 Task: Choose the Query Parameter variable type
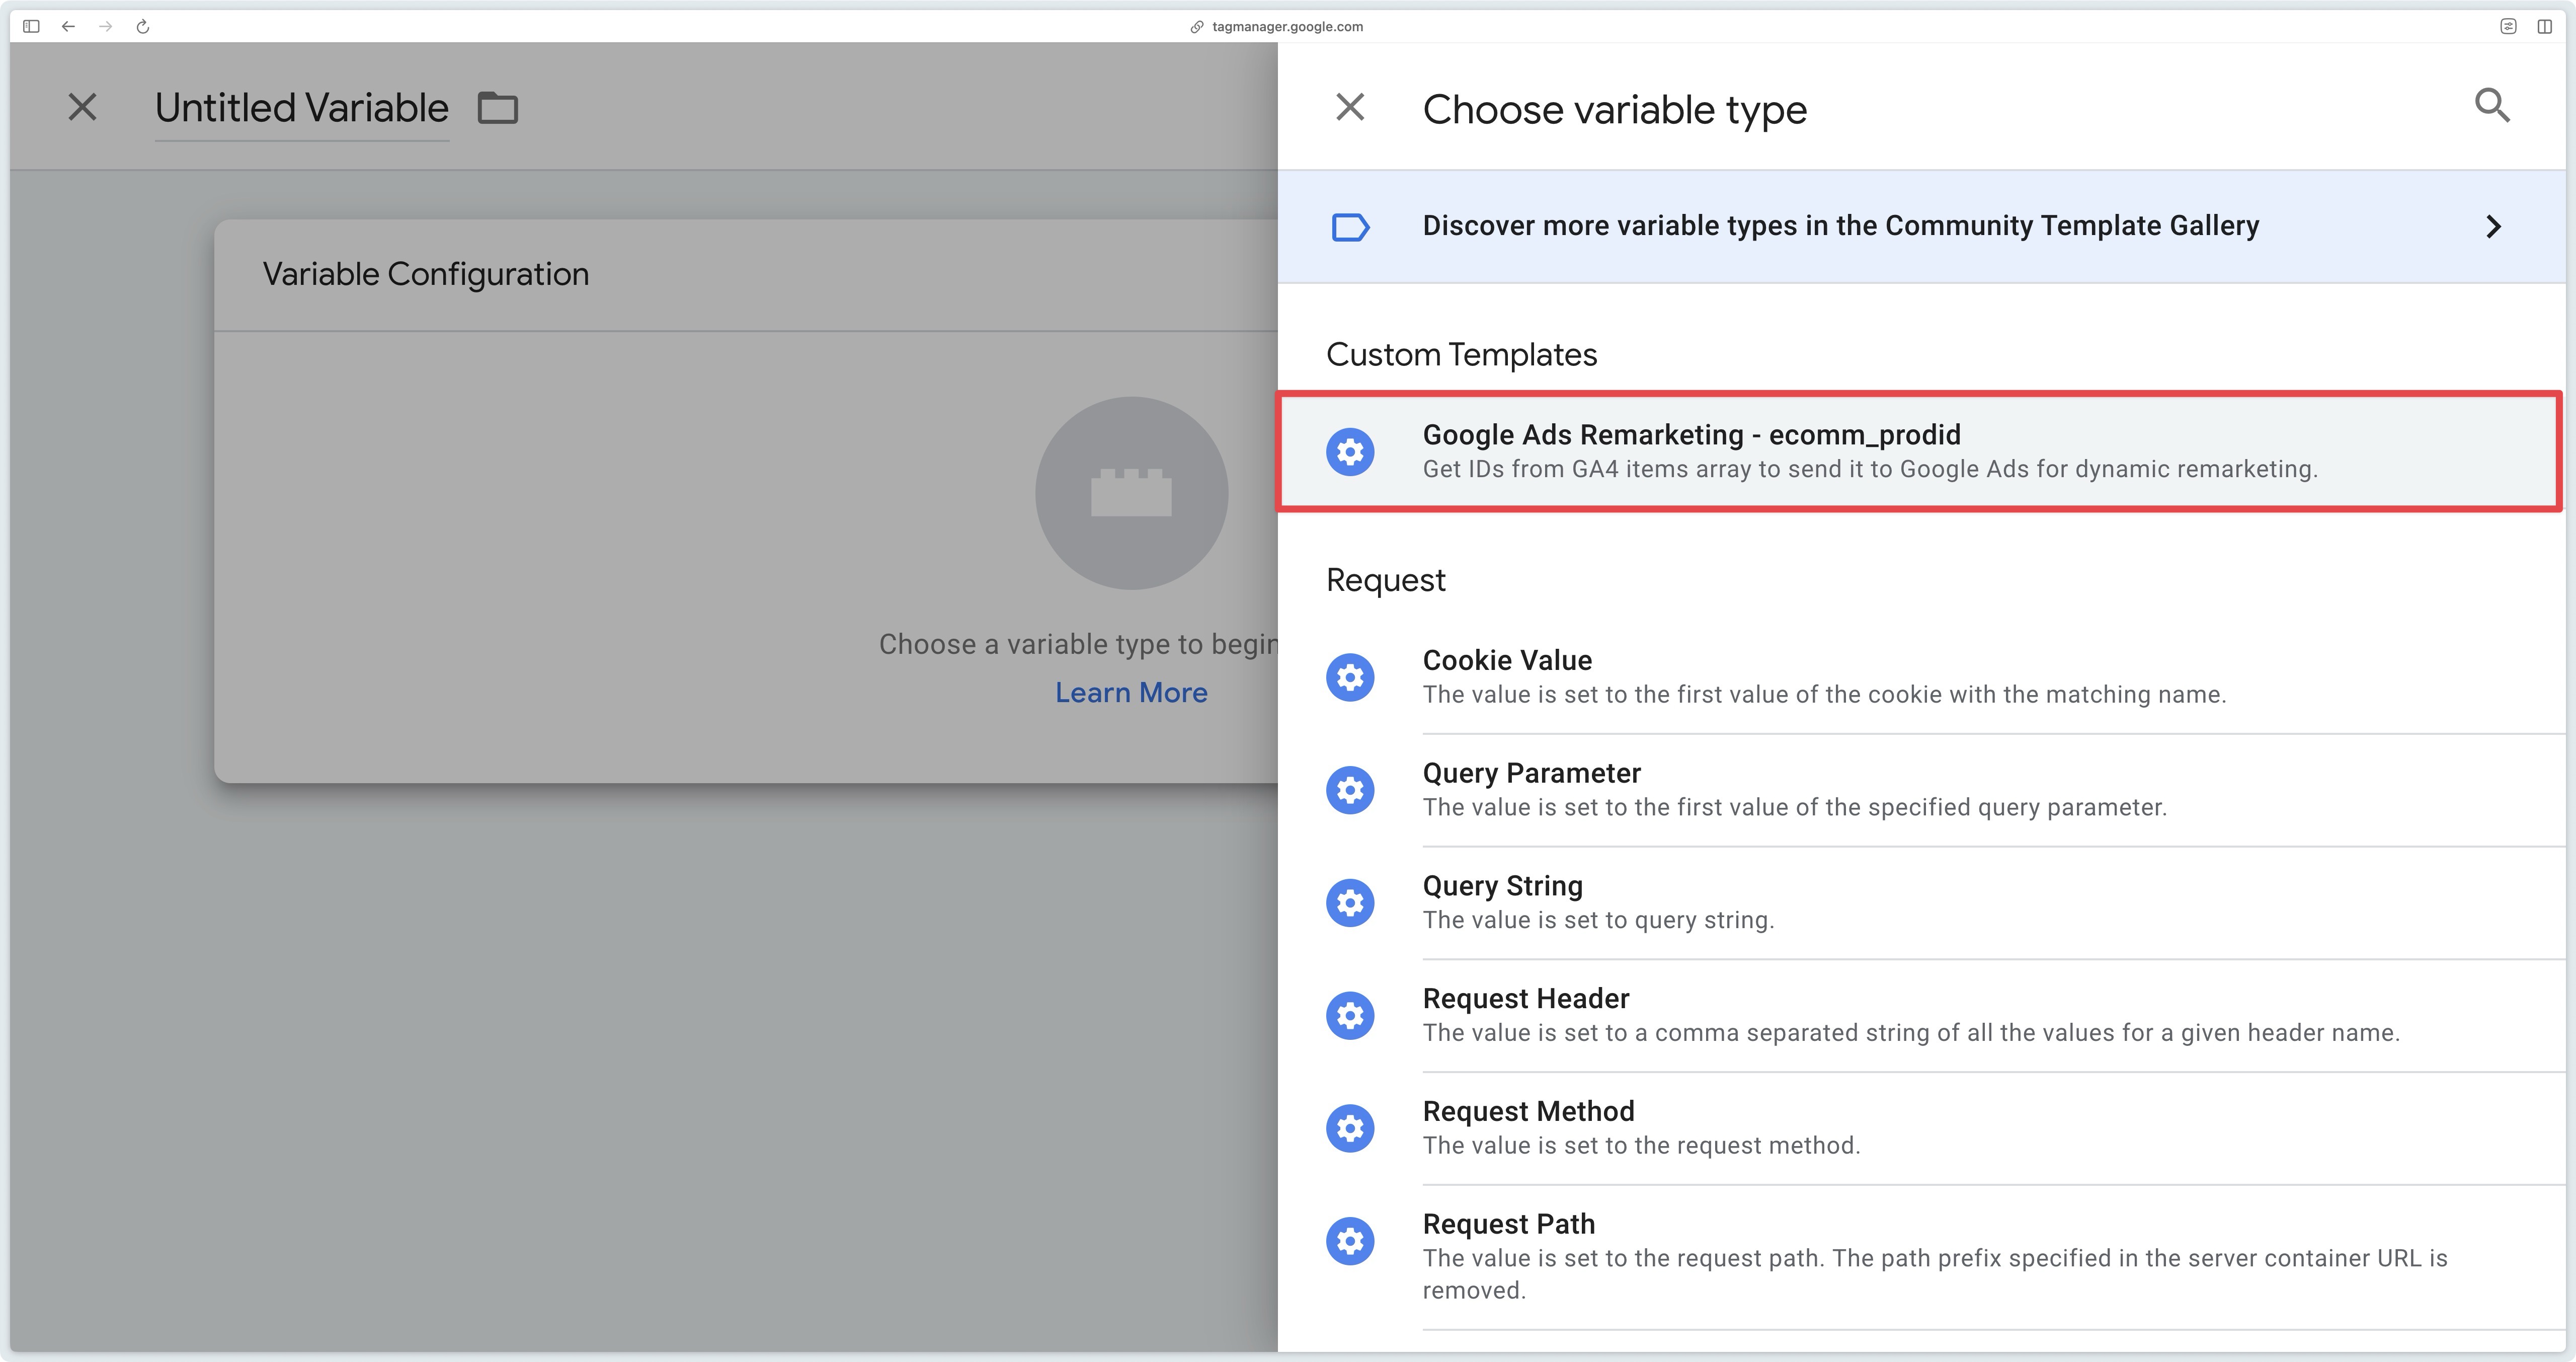pyautogui.click(x=1921, y=791)
